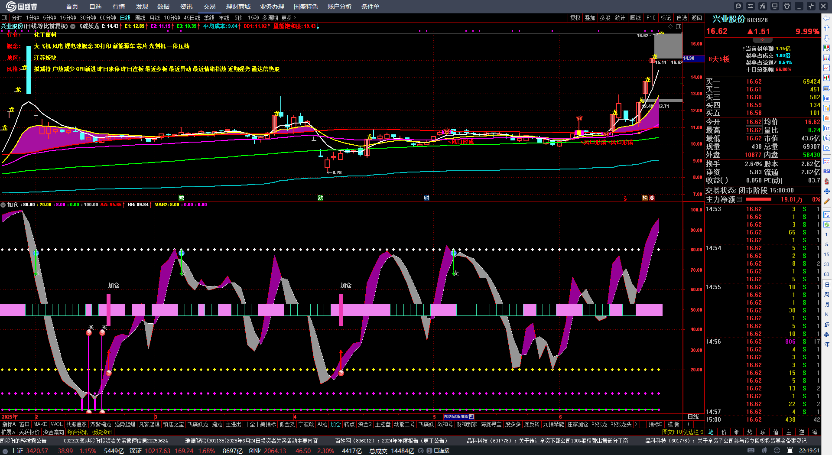Toggle the 统计 statistics option
Screen dimensions: 832x455
tap(620, 18)
